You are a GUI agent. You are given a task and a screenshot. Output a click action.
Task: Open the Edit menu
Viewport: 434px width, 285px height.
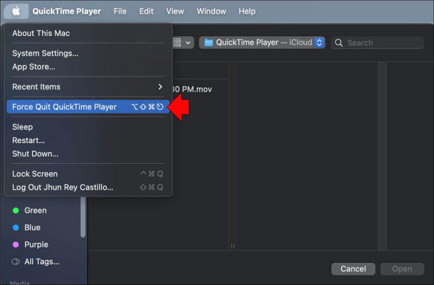click(x=146, y=11)
